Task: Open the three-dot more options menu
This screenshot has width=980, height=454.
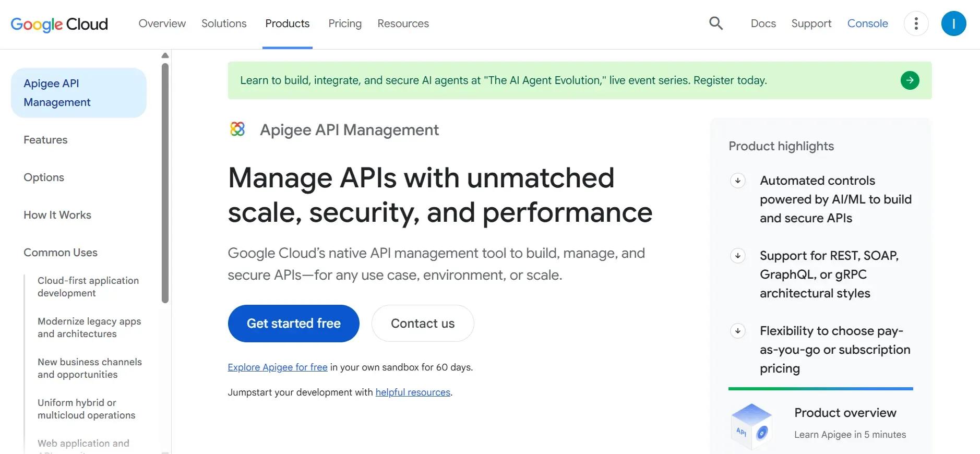Action: point(916,23)
